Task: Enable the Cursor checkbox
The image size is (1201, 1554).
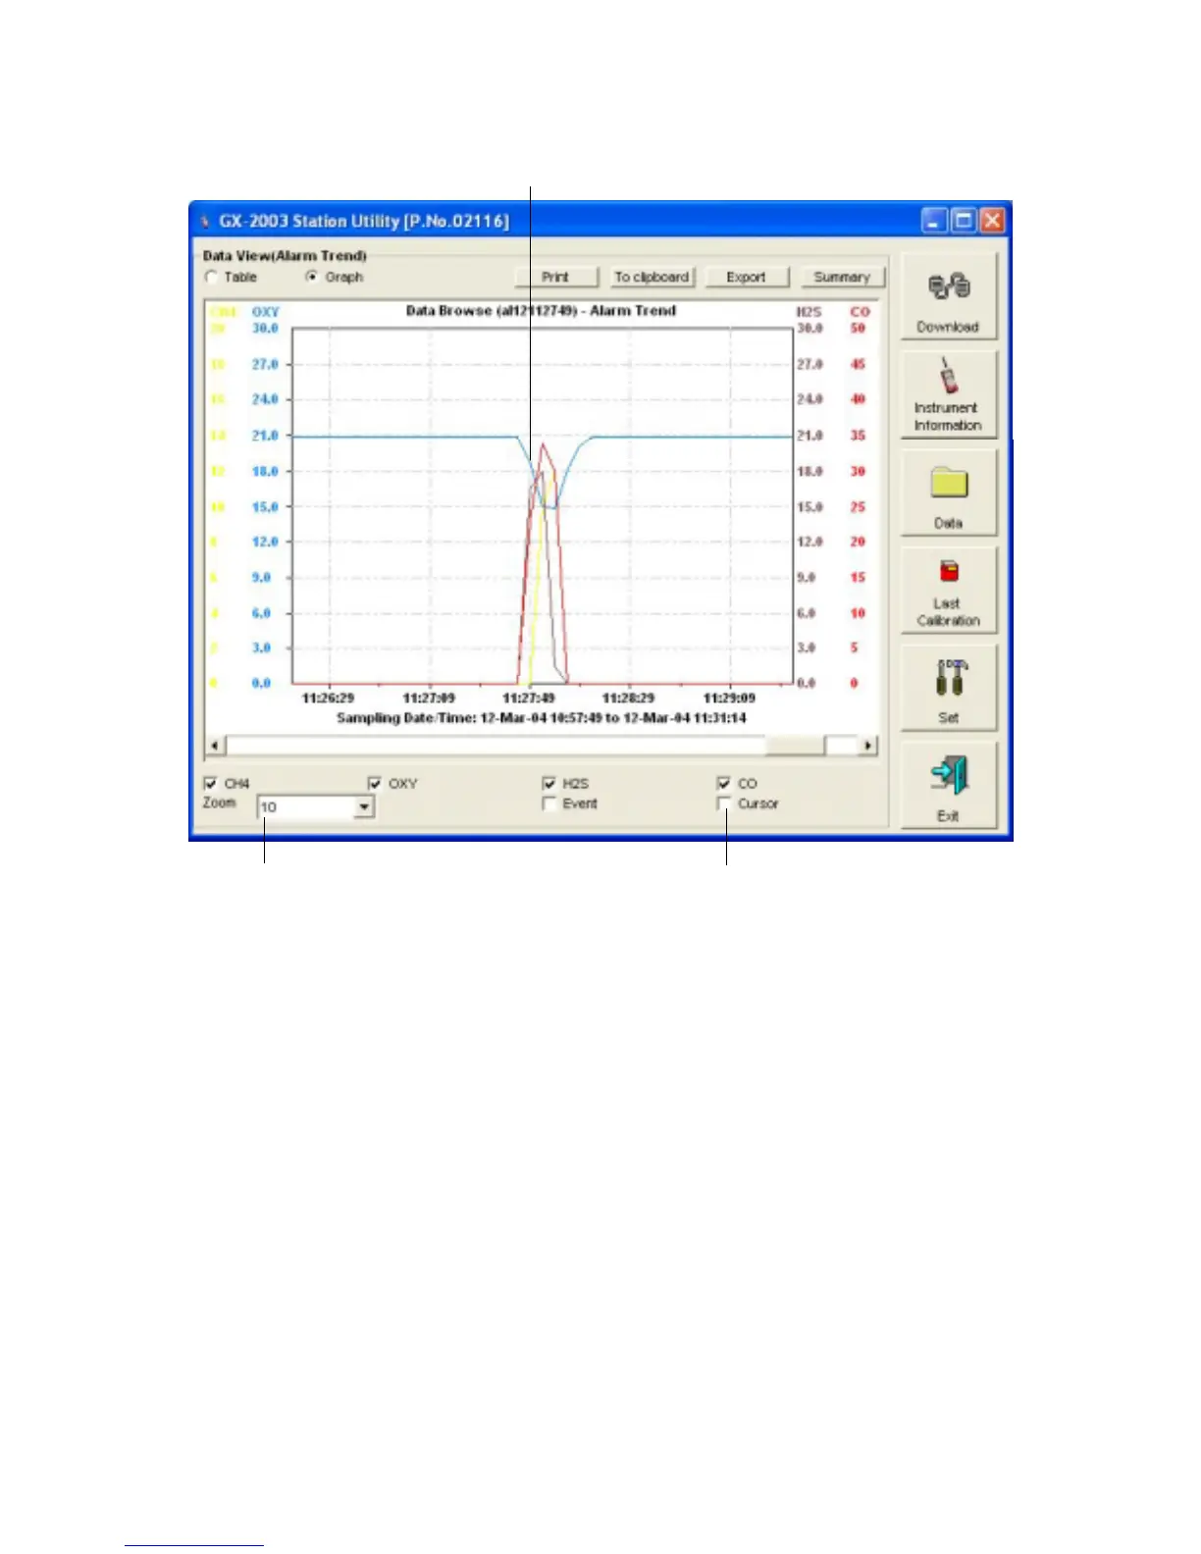Action: [x=723, y=803]
